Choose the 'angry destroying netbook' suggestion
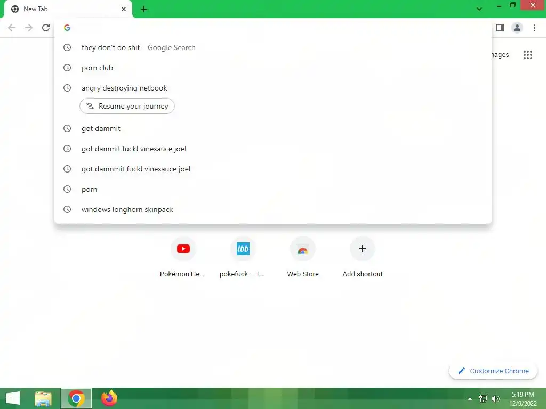Screen dimensions: 546x409 tap(273, 88)
